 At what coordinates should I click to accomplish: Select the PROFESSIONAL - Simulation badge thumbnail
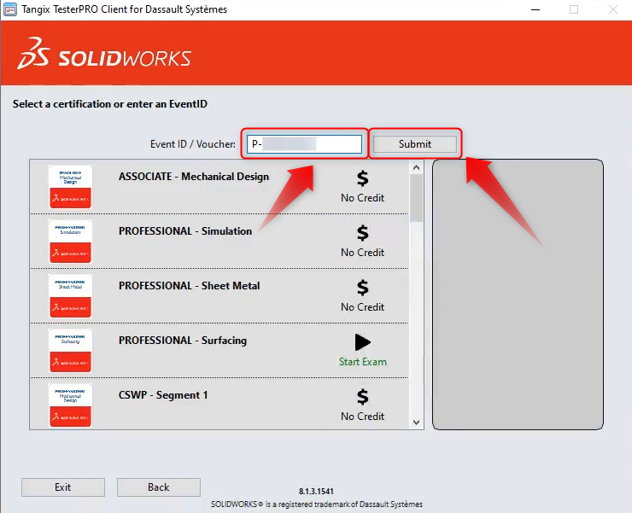coord(70,242)
